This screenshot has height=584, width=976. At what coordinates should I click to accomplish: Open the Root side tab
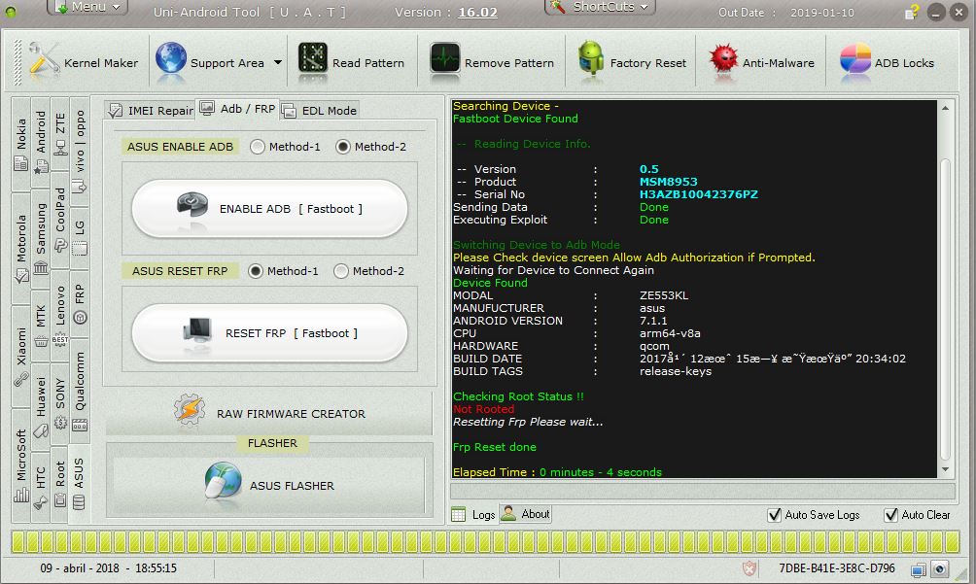pyautogui.click(x=60, y=484)
